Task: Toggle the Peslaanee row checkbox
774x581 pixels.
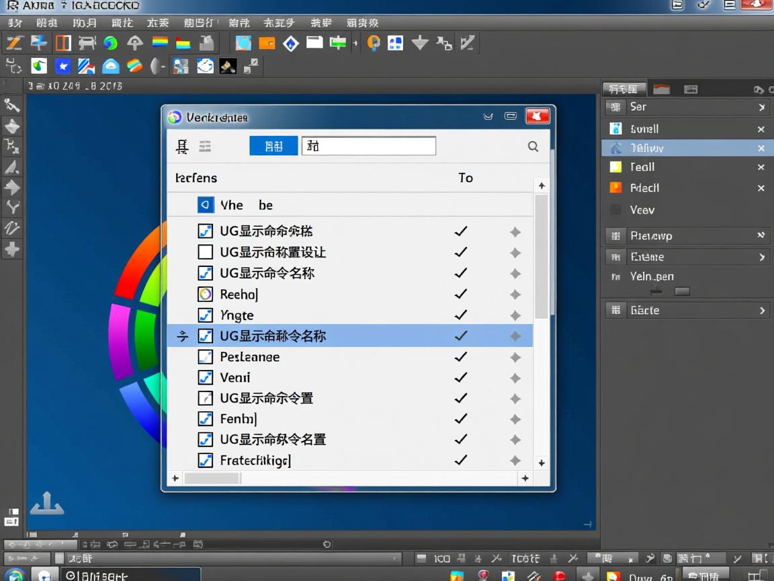Action: point(206,357)
